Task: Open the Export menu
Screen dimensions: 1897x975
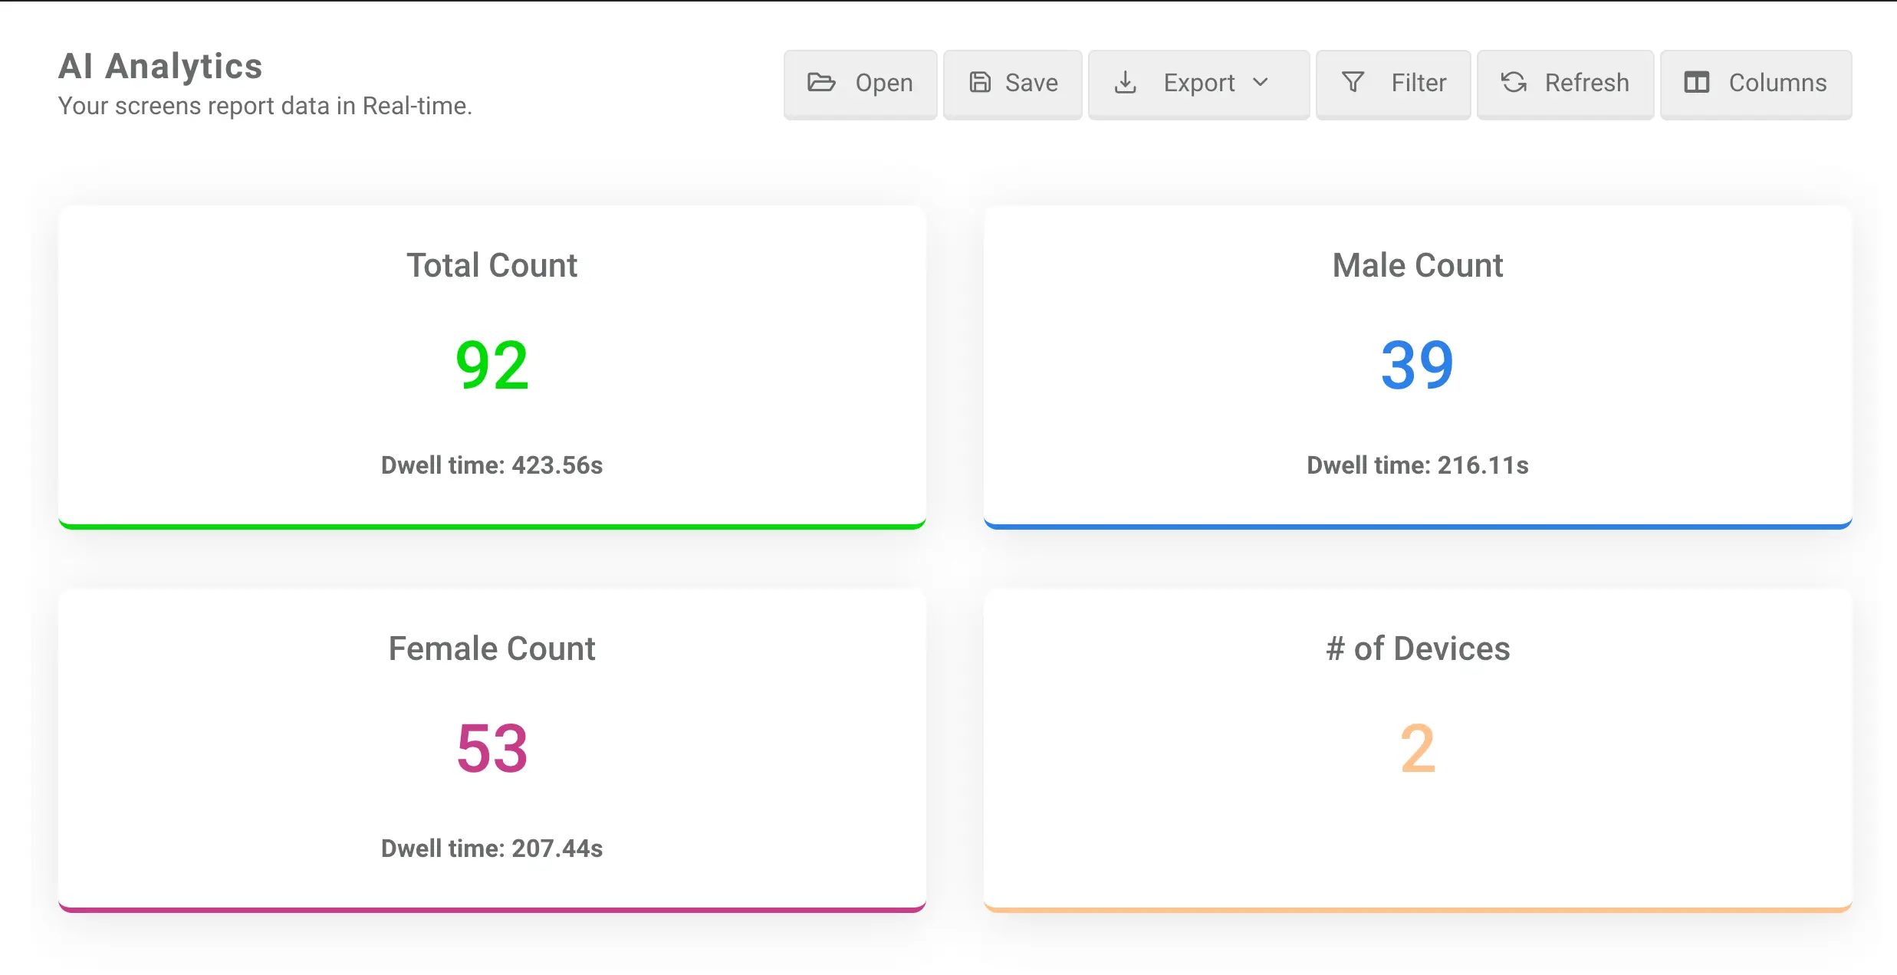Action: coord(1198,83)
